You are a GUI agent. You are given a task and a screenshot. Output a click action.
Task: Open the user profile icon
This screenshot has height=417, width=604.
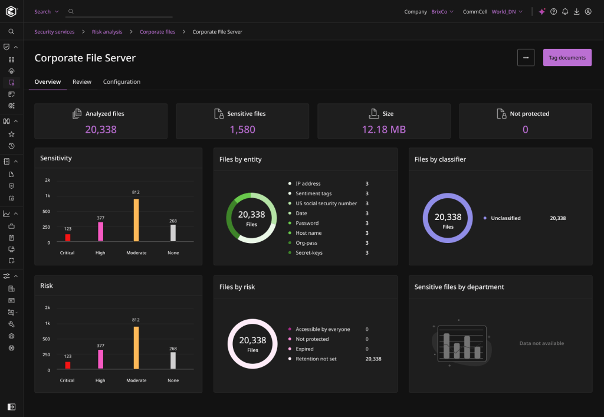[588, 12]
